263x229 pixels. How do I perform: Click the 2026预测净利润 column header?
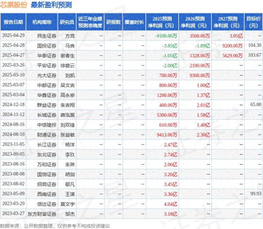(x=195, y=22)
